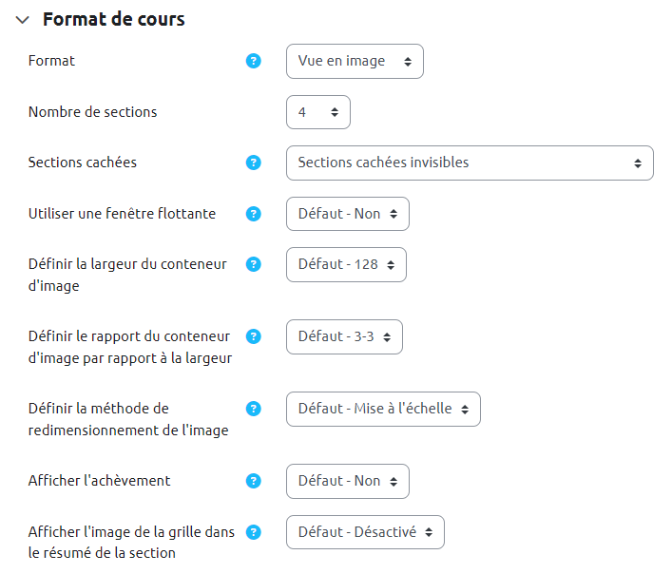Viewport: 672px width, 574px height.
Task: Open the Nombre de sections dropdown
Action: [x=318, y=112]
